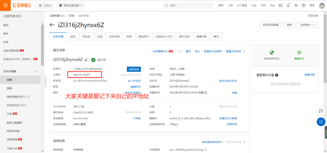Image resolution: width=327 pixels, height=153 pixels.
Task: Open the Cloud Shell terminal icon
Action: pos(281,5)
